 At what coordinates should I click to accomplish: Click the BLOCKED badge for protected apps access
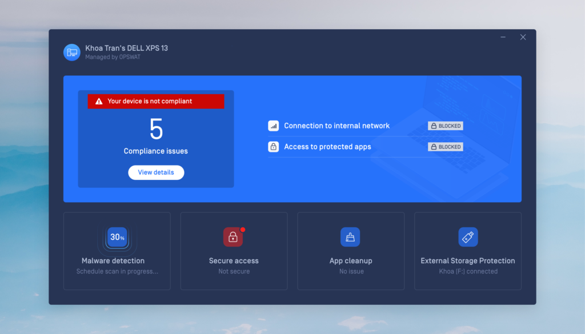446,147
